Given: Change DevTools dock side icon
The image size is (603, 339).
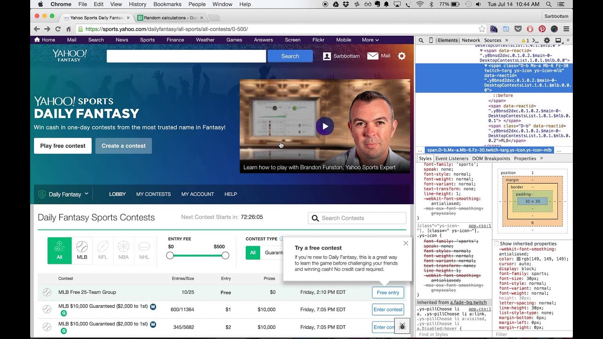Looking at the screenshot, I should pyautogui.click(x=558, y=40).
